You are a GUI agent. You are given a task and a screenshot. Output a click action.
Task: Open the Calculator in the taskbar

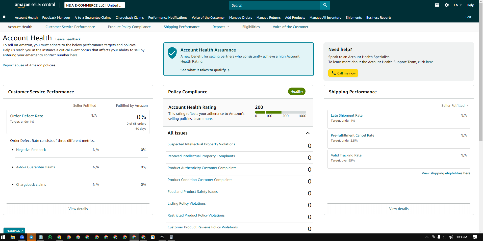(x=171, y=237)
